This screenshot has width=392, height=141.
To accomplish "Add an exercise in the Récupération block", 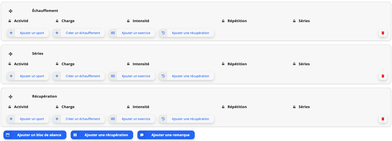I will pyautogui.click(x=132, y=119).
